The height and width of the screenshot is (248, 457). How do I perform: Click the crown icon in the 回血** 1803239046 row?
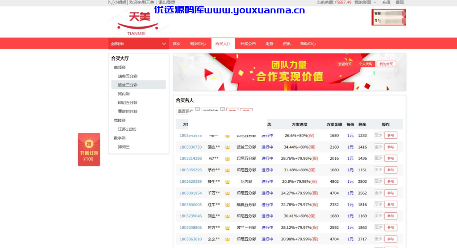point(227,216)
